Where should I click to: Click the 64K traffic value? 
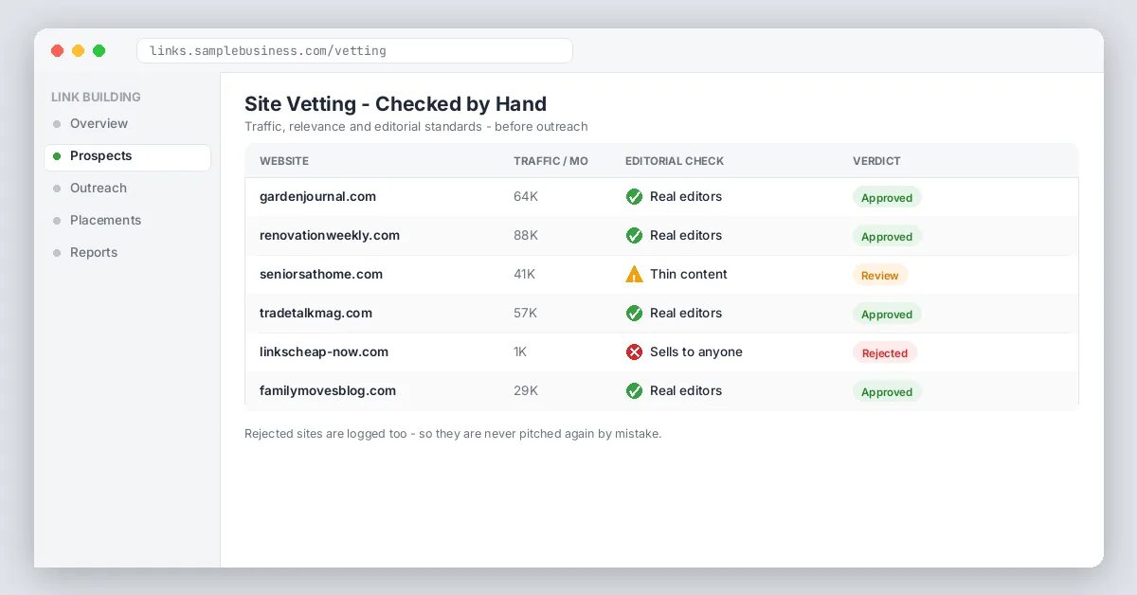coord(526,197)
